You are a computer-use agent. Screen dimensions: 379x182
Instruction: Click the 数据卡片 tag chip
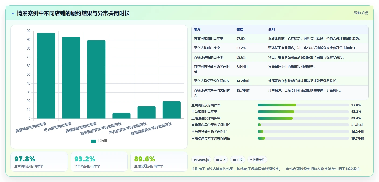click(x=257, y=160)
